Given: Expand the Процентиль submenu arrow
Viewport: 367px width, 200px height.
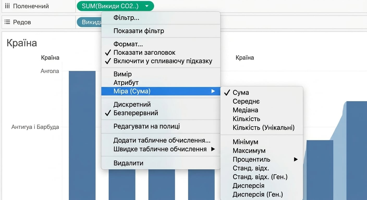Looking at the screenshot, I should tap(296, 159).
